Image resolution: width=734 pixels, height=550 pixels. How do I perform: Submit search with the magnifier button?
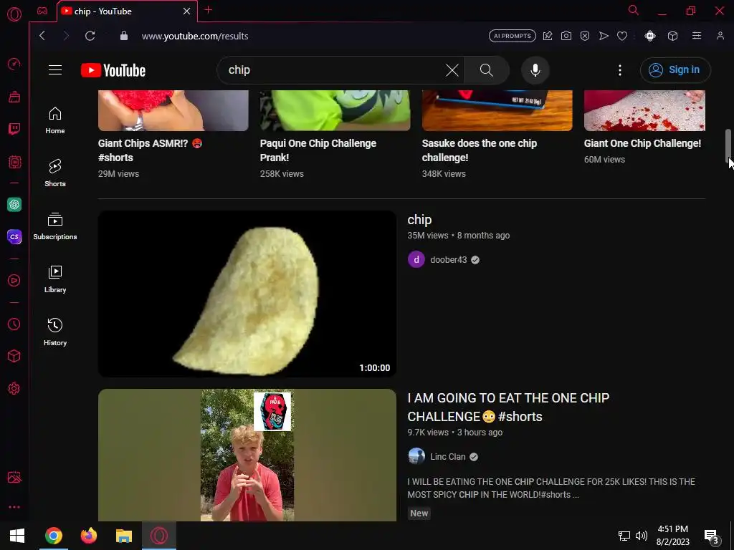pyautogui.click(x=487, y=70)
